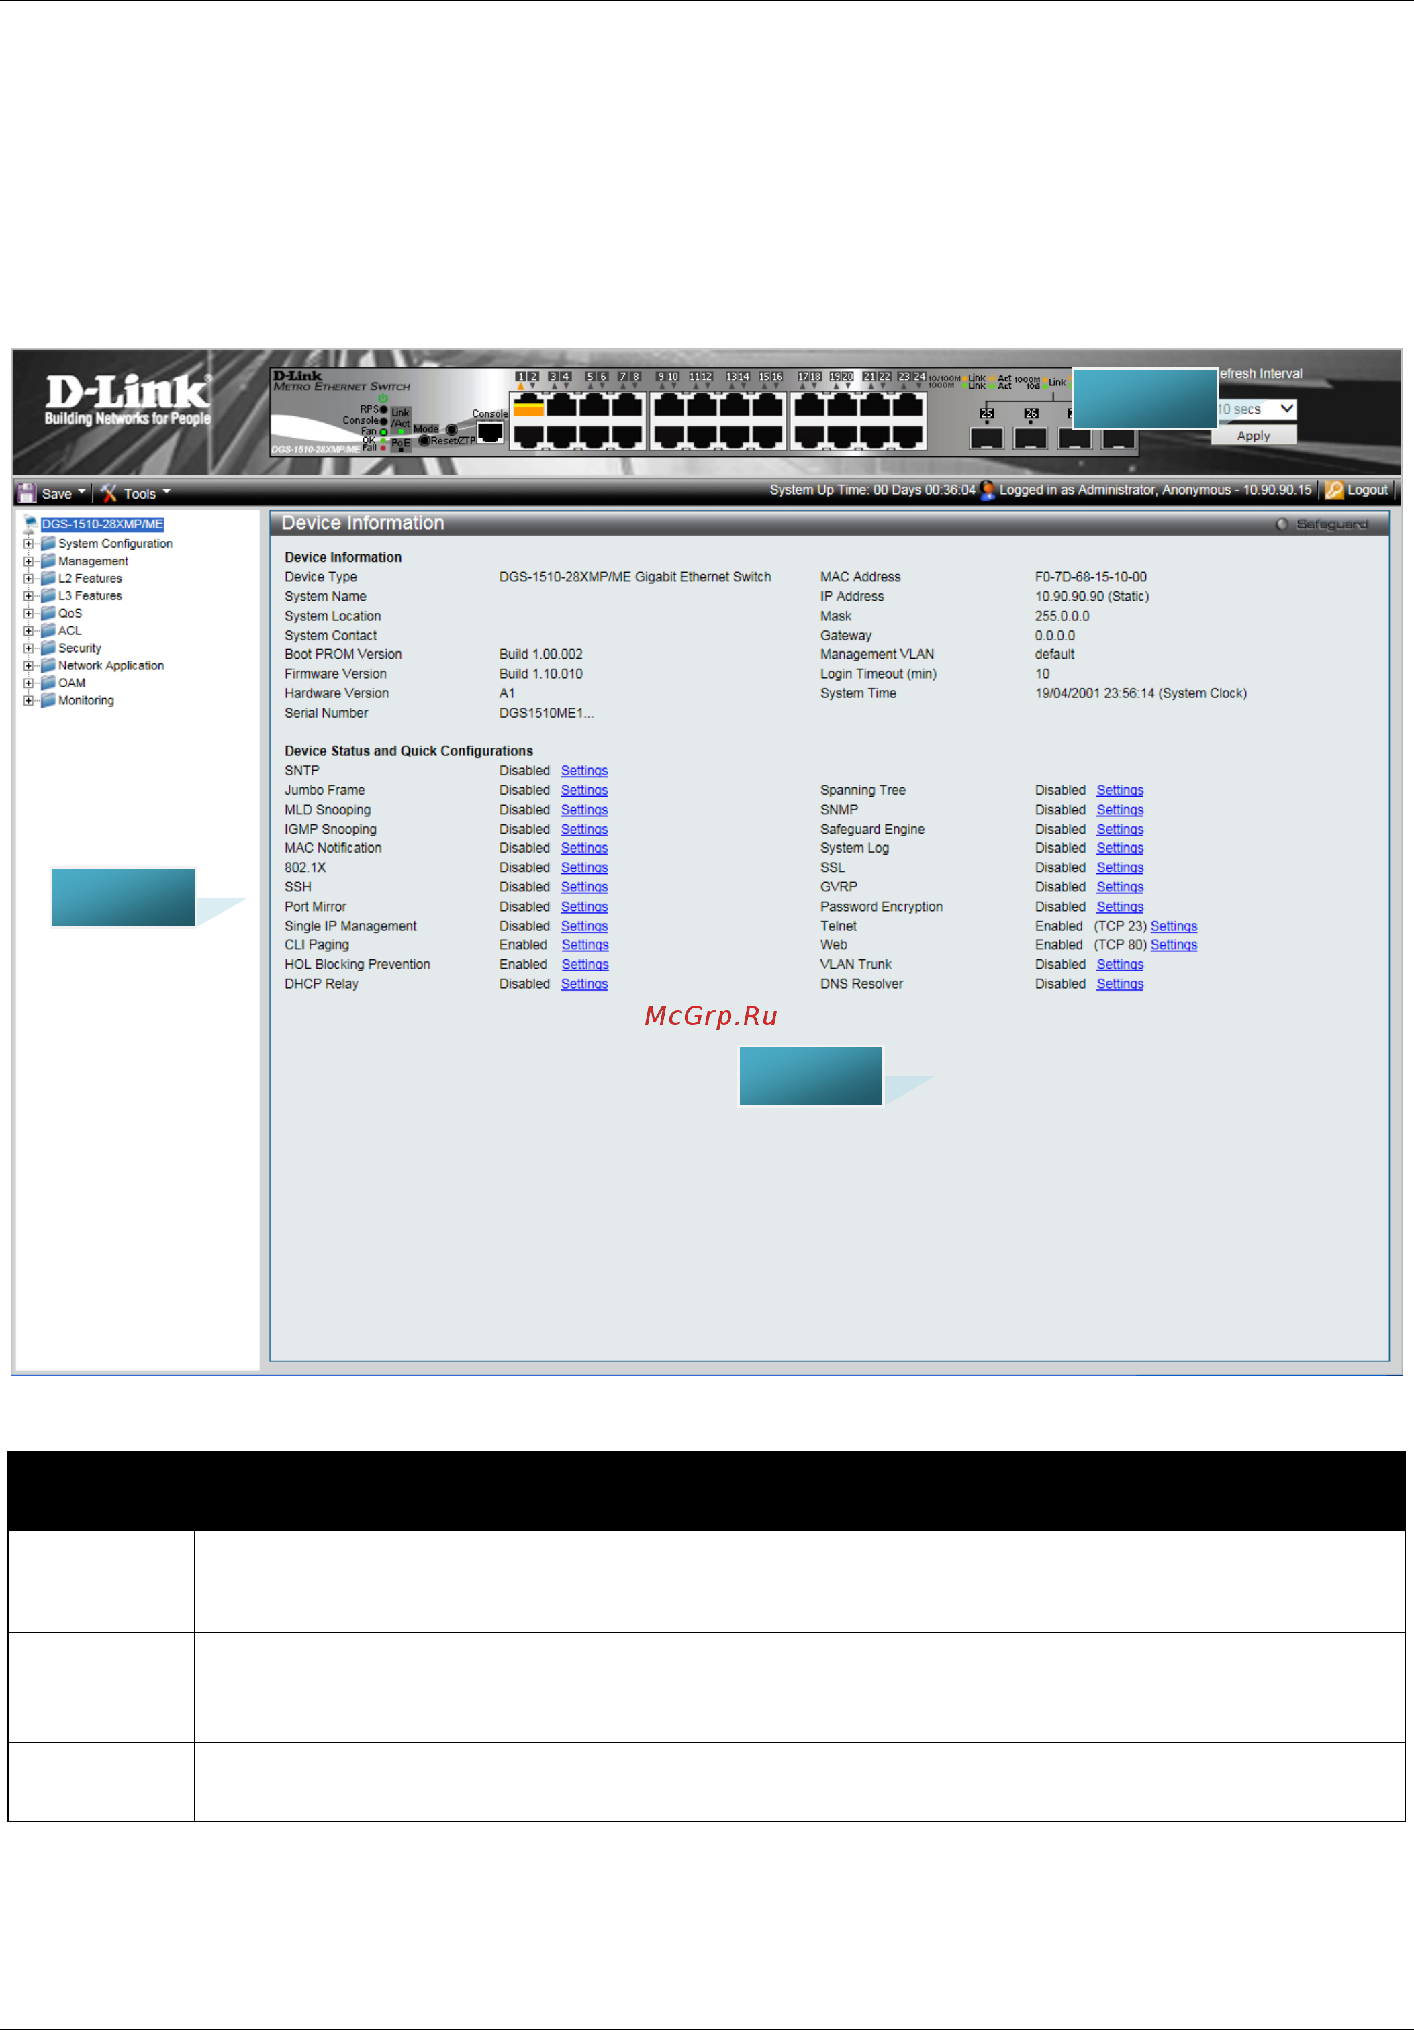Click SFP port 25 on switch panel
1414x2030 pixels.
click(x=987, y=438)
